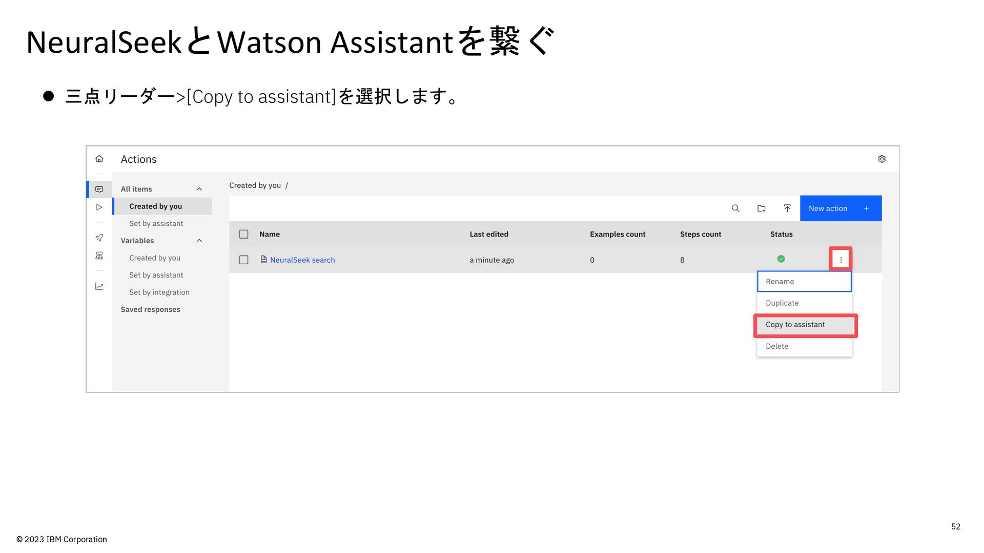Sort by Steps count column header
The height and width of the screenshot is (553, 984).
(x=701, y=234)
